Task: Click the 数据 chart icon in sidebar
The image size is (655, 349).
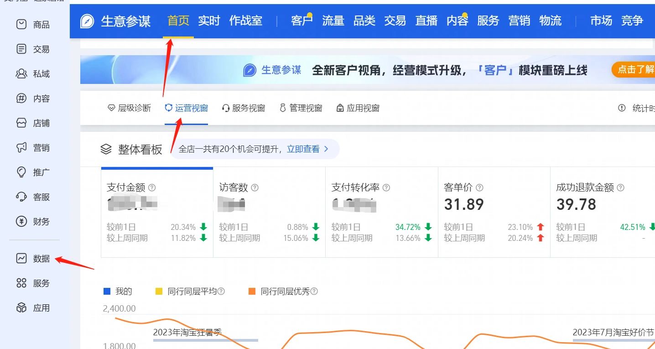Action: [21, 258]
